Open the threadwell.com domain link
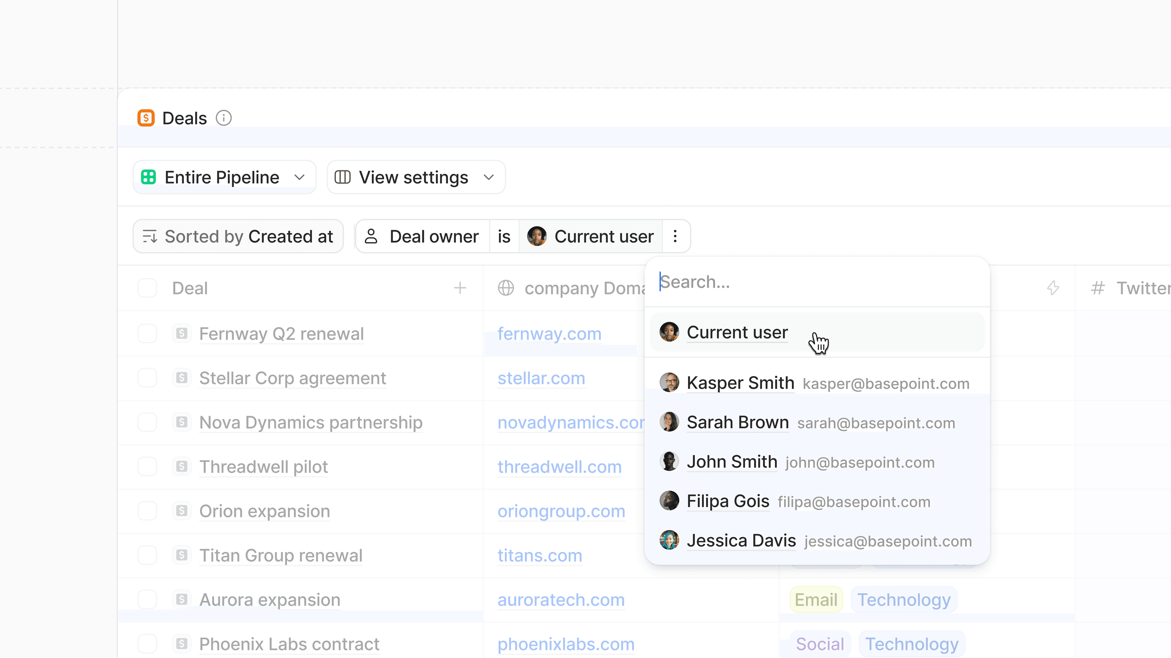The width and height of the screenshot is (1171, 658). pyautogui.click(x=559, y=467)
